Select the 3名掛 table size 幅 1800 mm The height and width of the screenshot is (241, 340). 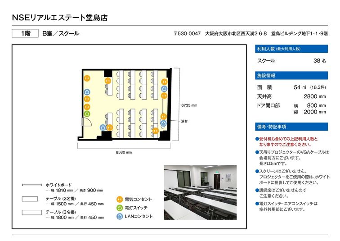63,218
